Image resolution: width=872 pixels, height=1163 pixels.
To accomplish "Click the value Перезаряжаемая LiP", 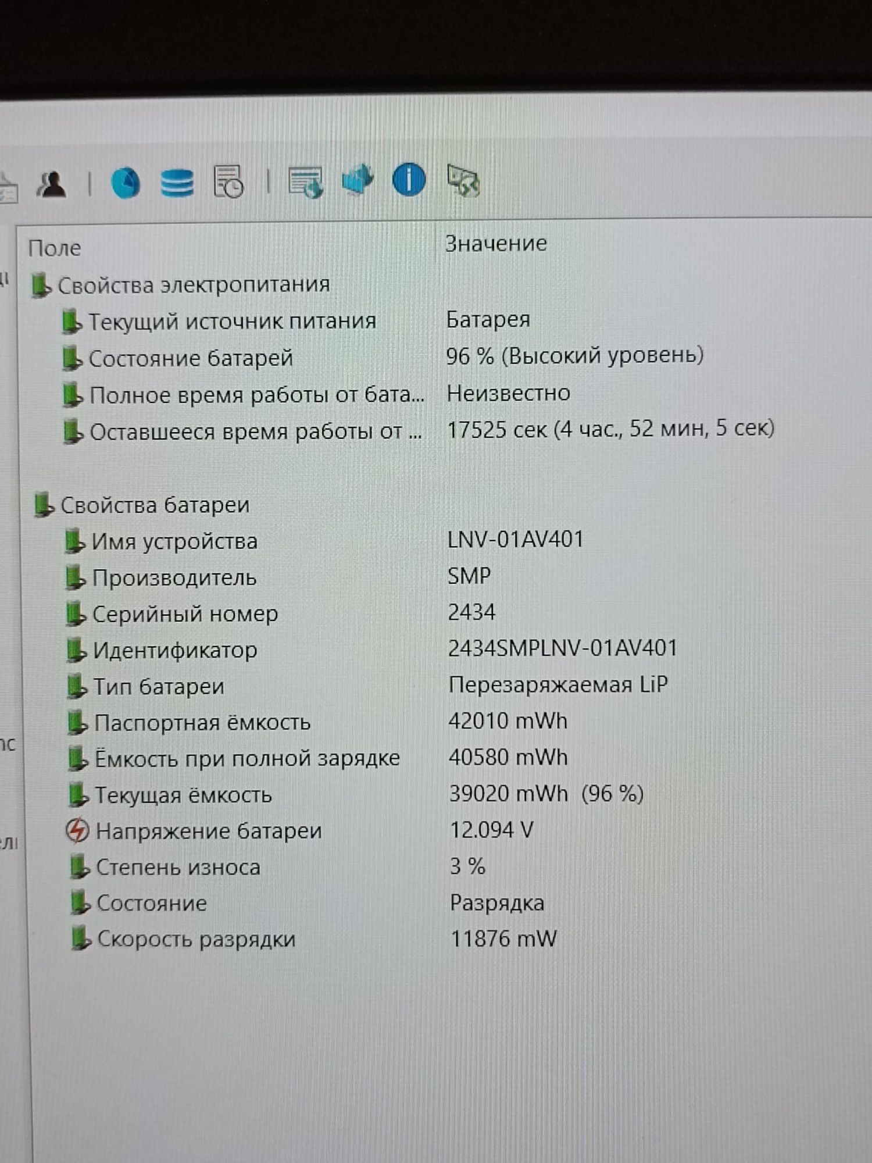I will (x=558, y=685).
